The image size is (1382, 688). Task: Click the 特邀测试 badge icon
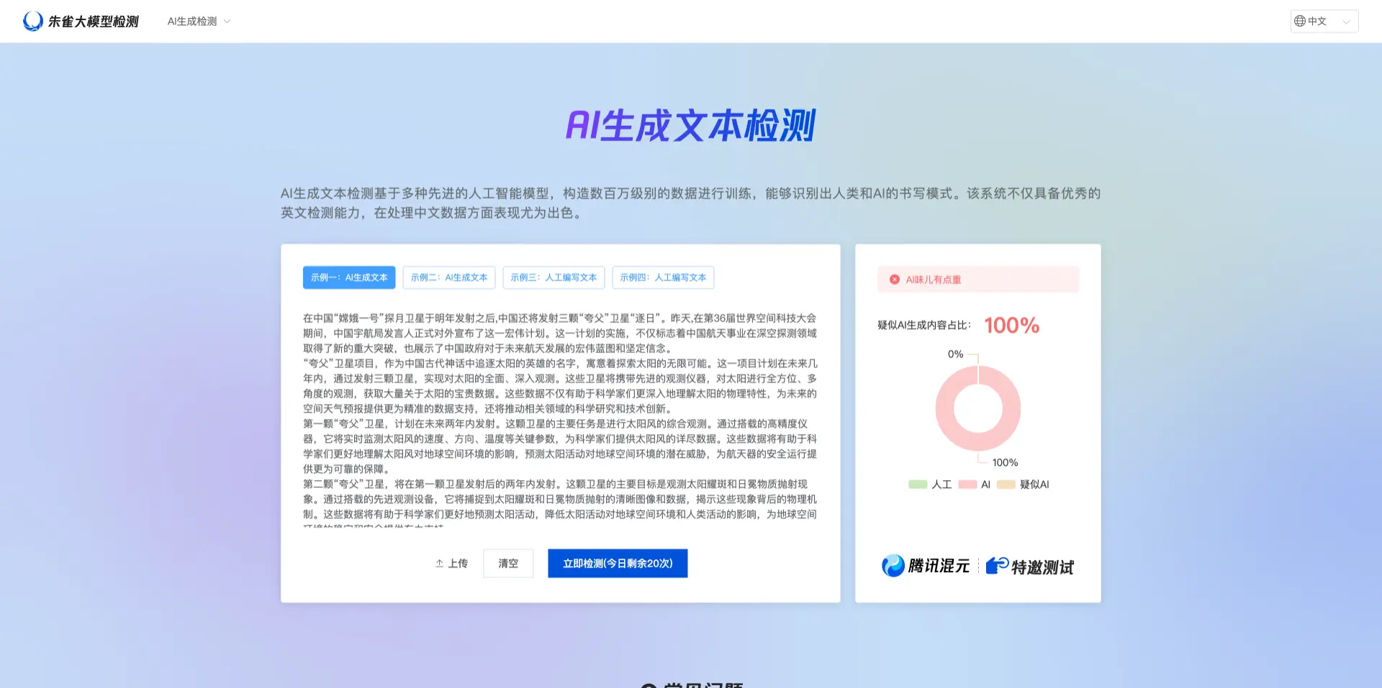997,567
